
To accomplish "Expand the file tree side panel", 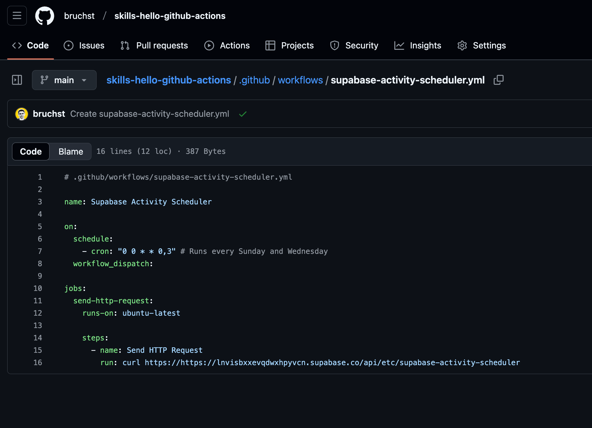I will 17,80.
